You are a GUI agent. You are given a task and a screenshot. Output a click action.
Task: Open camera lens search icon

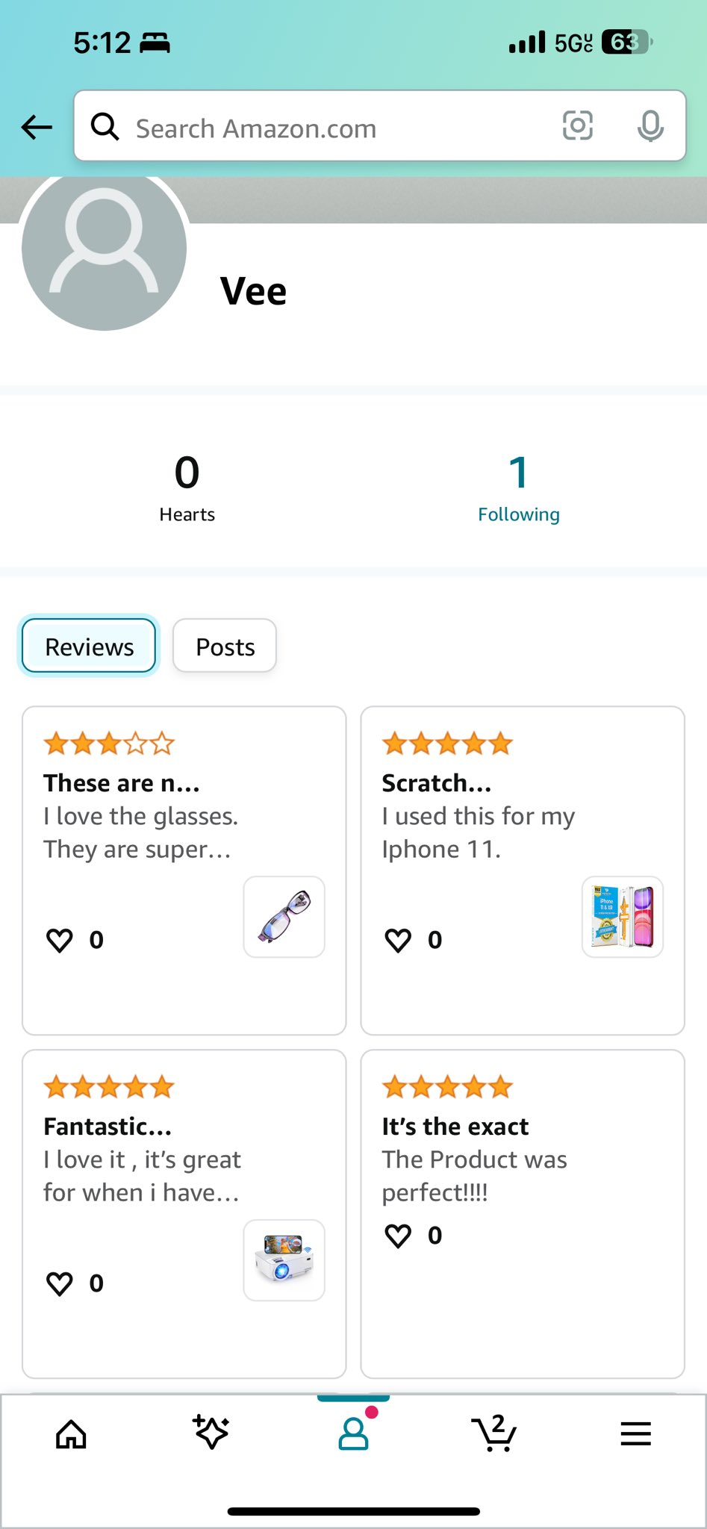click(577, 126)
